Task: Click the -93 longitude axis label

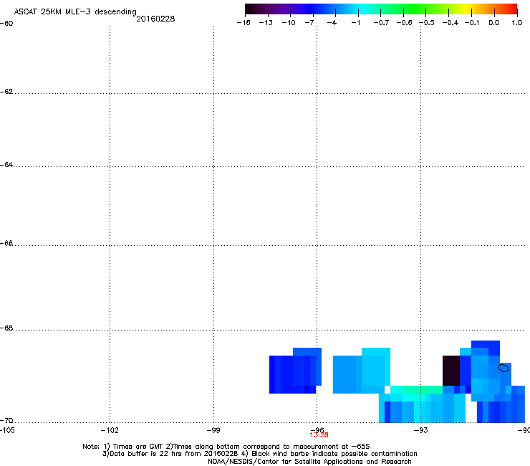Action: [x=421, y=430]
